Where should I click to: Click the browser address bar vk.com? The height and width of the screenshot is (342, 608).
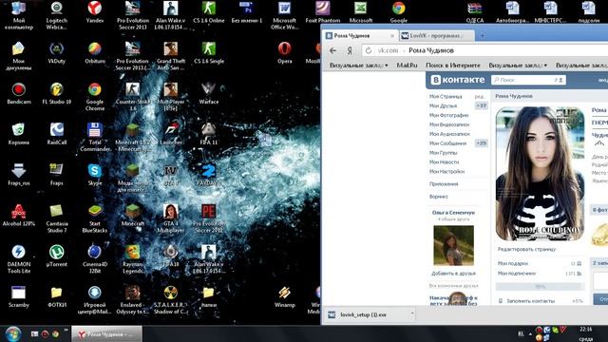point(484,50)
